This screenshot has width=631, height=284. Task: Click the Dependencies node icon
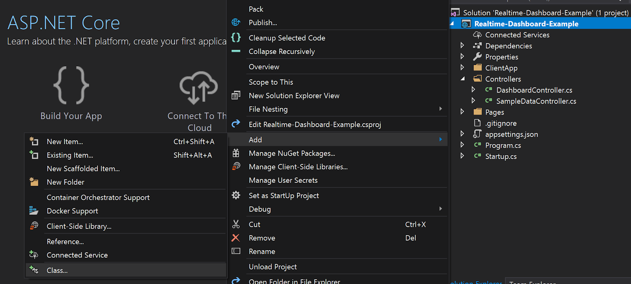point(478,46)
